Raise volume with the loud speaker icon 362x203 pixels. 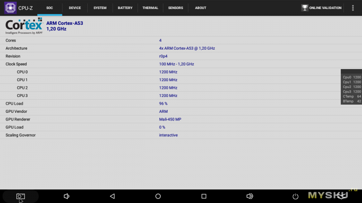[250, 196]
